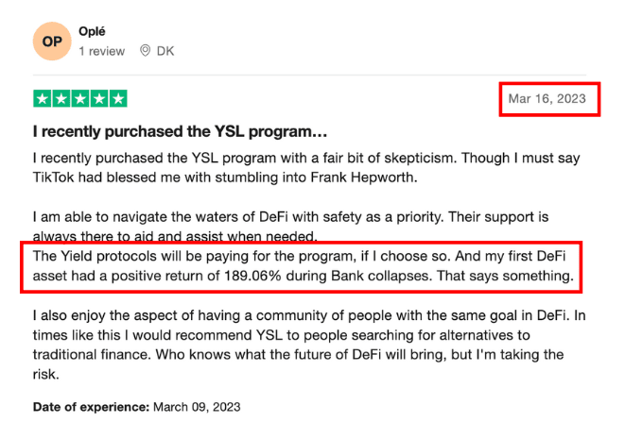Click the fourth green rating star
Image resolution: width=625 pixels, height=439 pixels.
[x=99, y=98]
